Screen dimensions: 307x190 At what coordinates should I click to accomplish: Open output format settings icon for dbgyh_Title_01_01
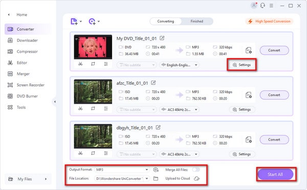coord(249,140)
